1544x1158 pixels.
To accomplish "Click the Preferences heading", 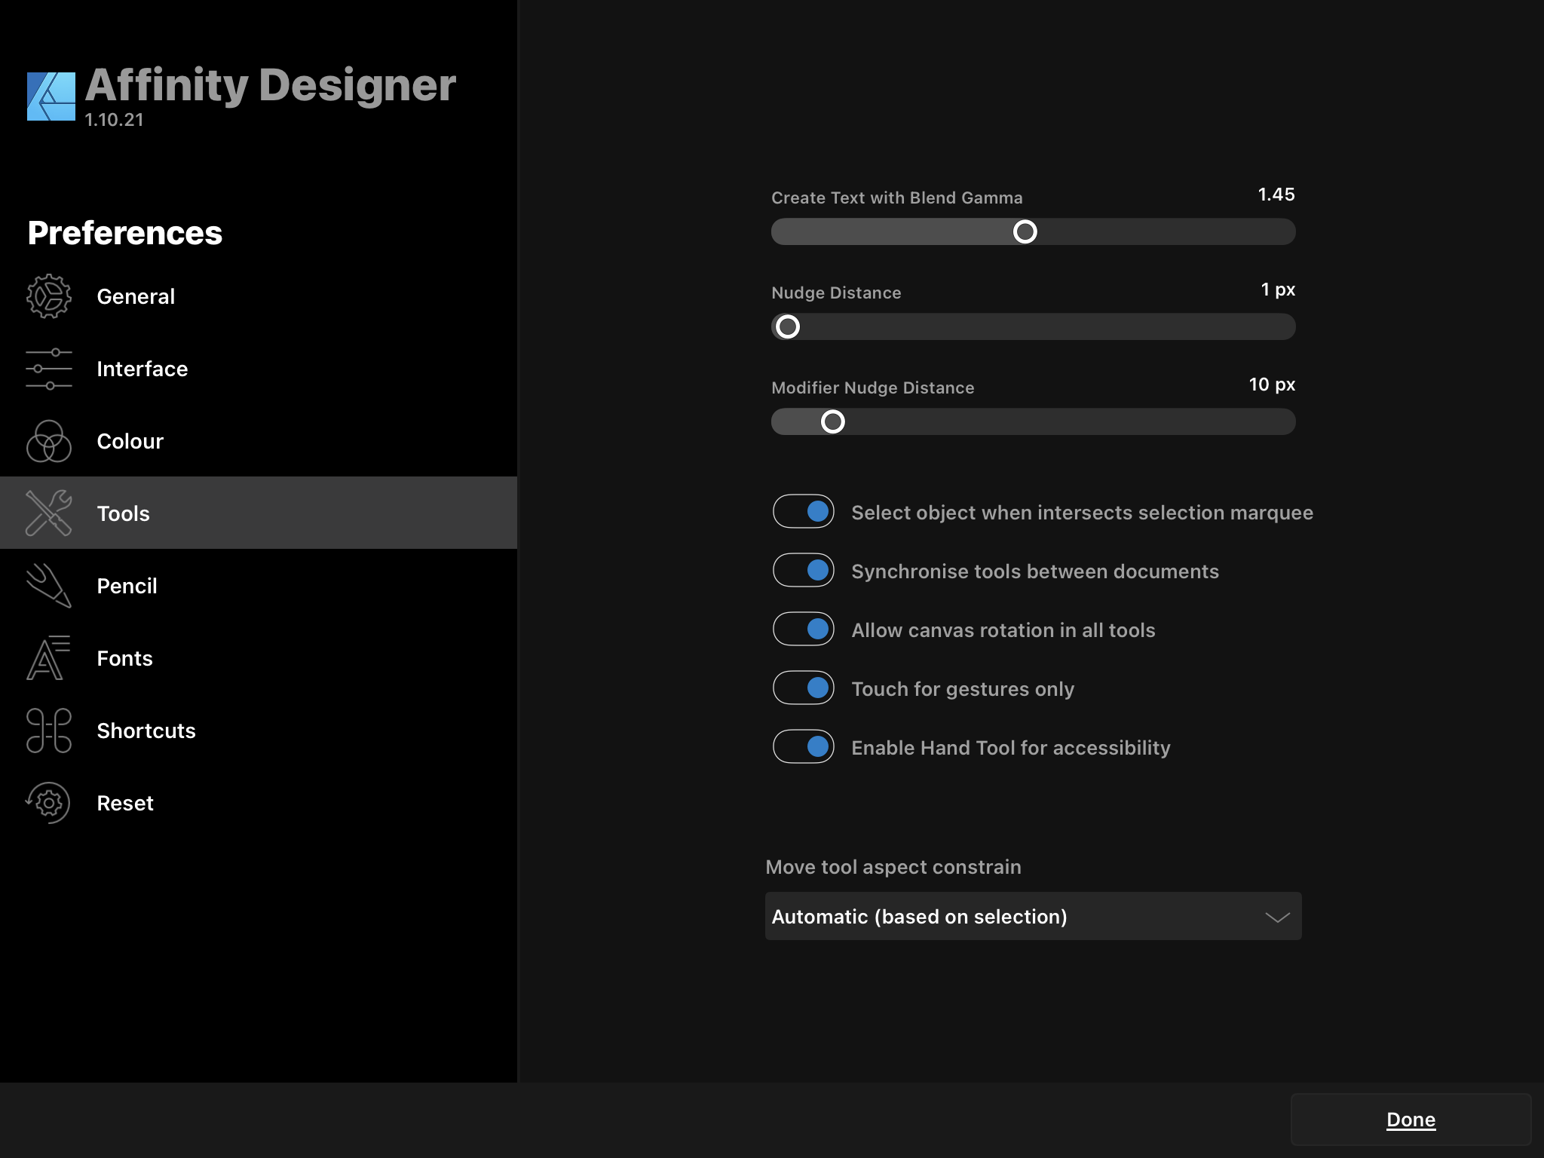I will [125, 233].
